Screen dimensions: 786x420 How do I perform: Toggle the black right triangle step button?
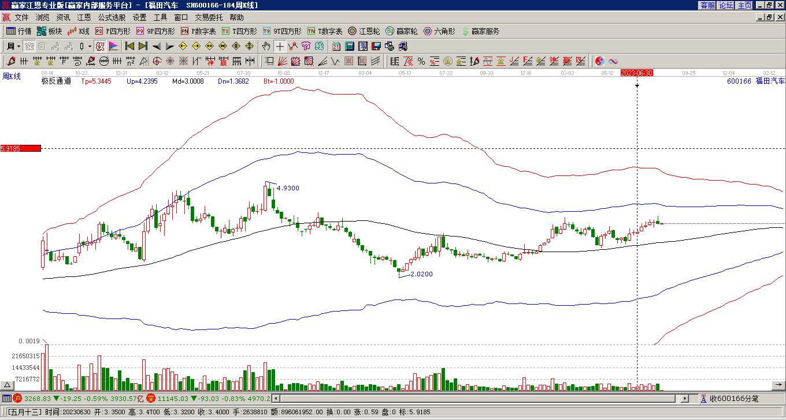tap(169, 46)
